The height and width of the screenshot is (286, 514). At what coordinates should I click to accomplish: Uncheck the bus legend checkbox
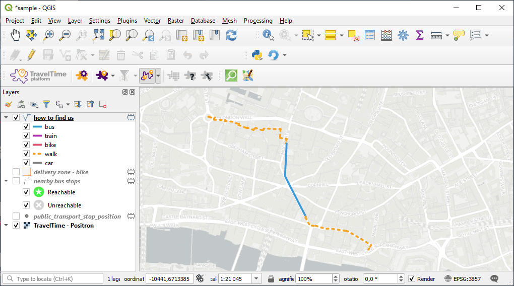(x=26, y=127)
